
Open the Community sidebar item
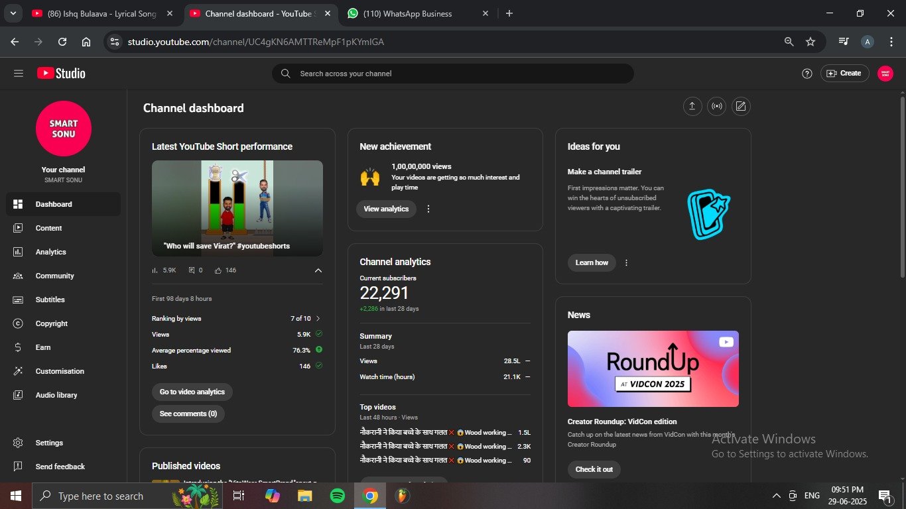pyautogui.click(x=63, y=276)
